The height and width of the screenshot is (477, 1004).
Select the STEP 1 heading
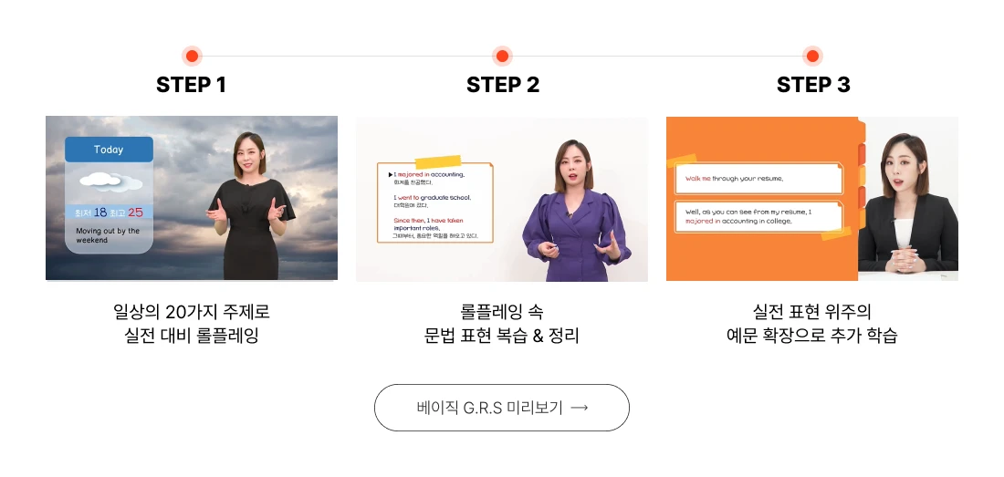click(x=192, y=85)
